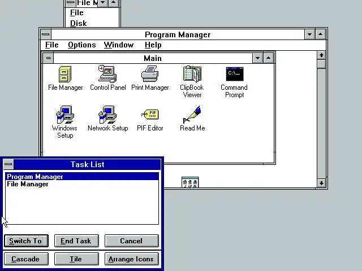This screenshot has height=271, width=362.
Task: Maximize the Main group window
Action: click(x=268, y=58)
